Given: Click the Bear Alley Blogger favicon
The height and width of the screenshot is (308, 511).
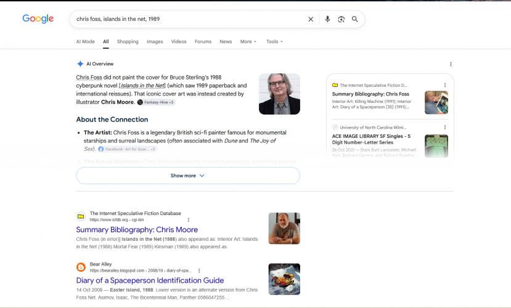Looking at the screenshot, I should click(81, 267).
